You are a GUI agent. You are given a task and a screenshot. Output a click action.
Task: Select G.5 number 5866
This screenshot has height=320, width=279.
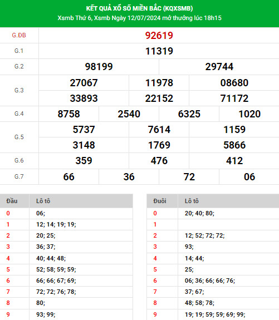[234, 145]
